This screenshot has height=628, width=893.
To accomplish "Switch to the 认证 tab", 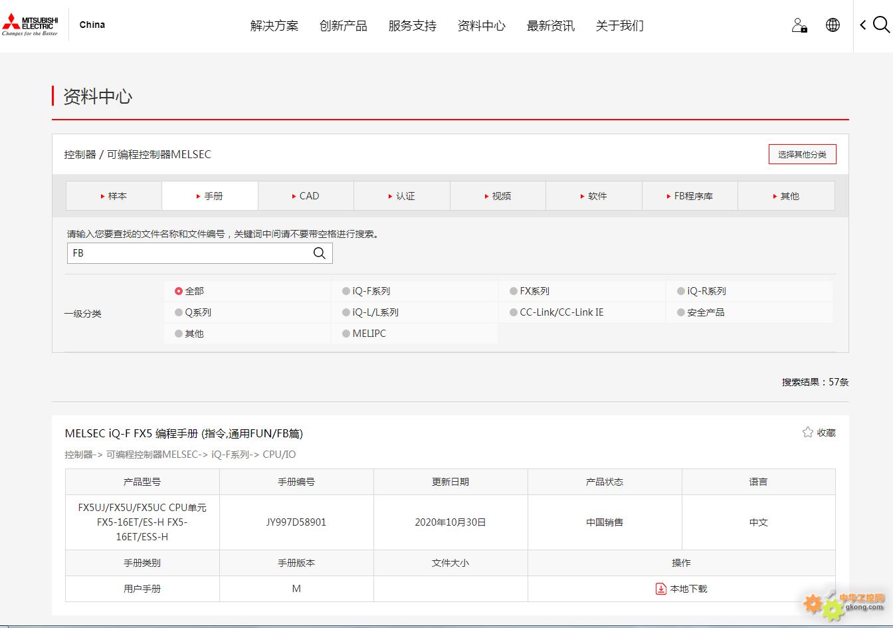I will [402, 196].
